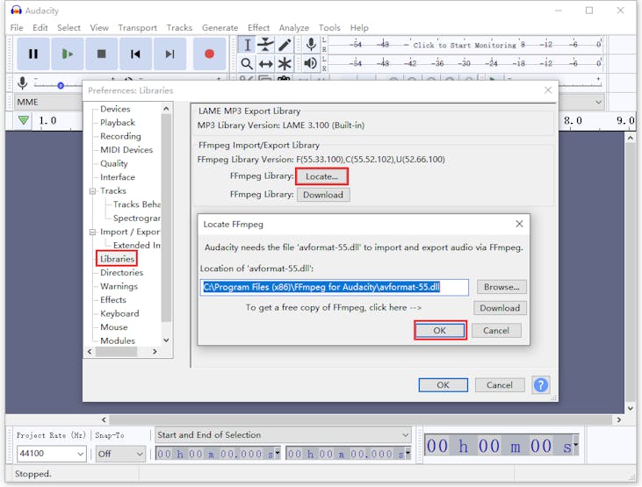Click the Audacity logo in title bar

(16, 11)
